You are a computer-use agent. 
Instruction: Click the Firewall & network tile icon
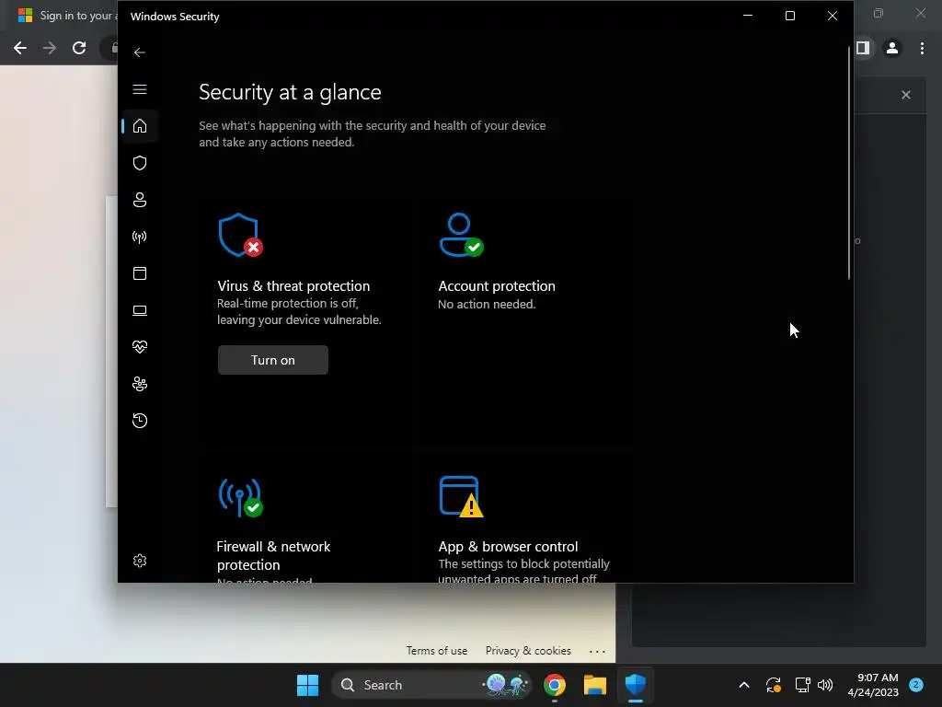click(240, 497)
